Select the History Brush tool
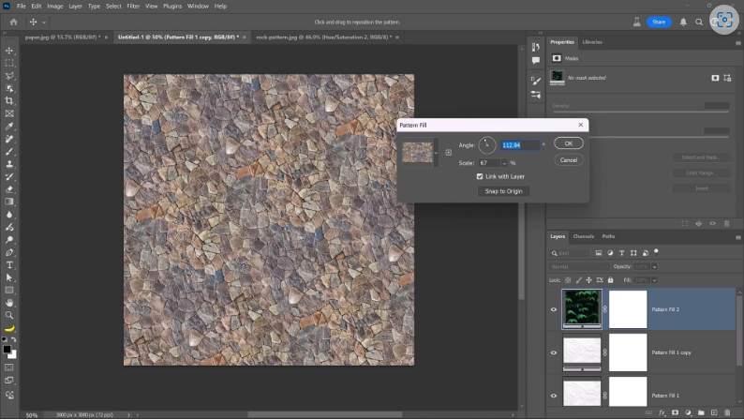744x420 pixels. pyautogui.click(x=9, y=176)
